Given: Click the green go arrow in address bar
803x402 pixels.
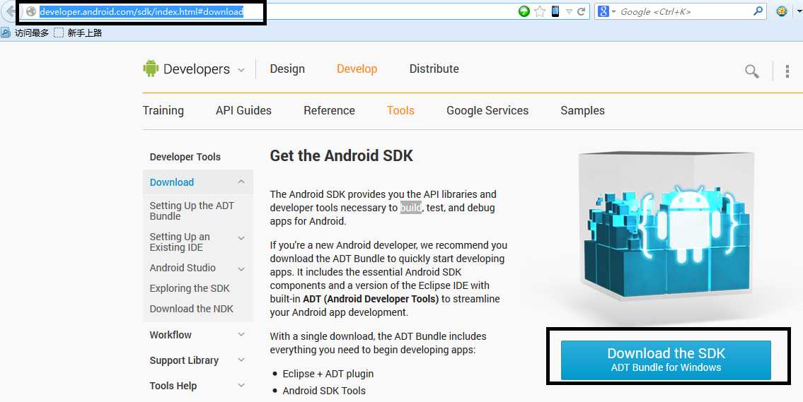Looking at the screenshot, I should coord(524,11).
